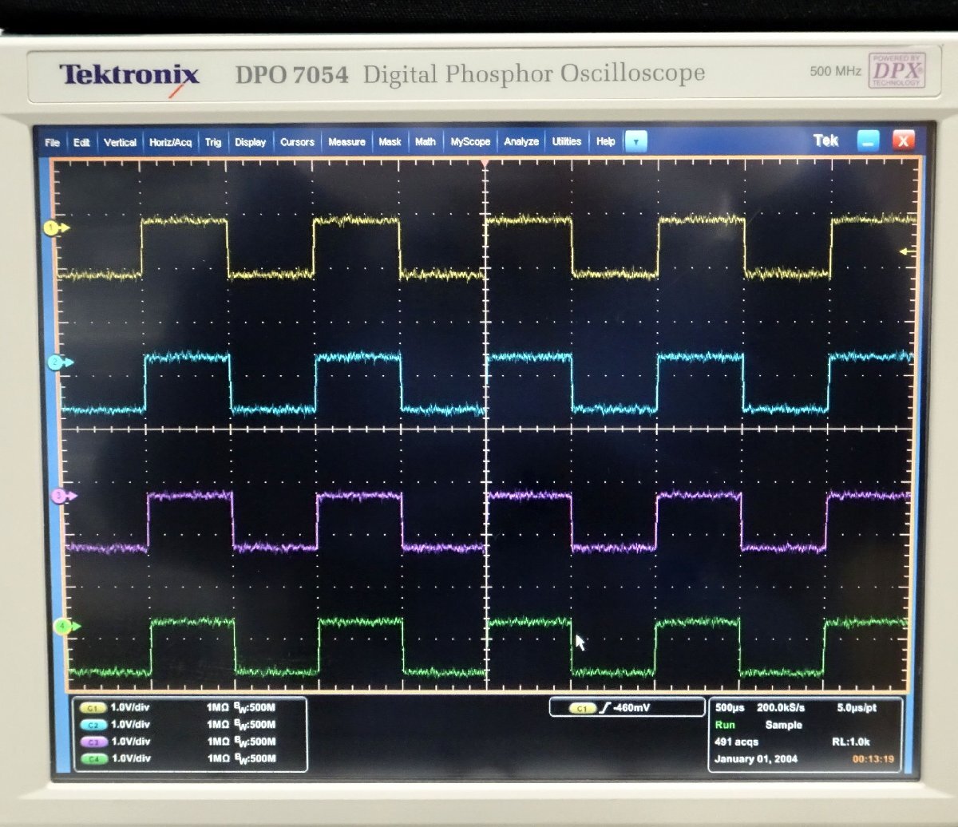Viewport: 958px width, 827px height.
Task: Click the C3 row Bw:500M bandwidth value
Action: coord(255,742)
